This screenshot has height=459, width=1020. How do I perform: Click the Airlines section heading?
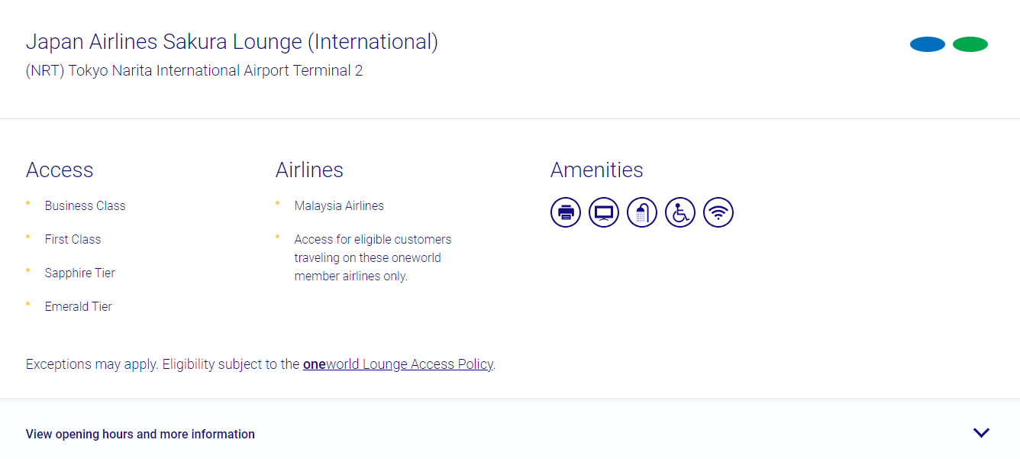[309, 170]
